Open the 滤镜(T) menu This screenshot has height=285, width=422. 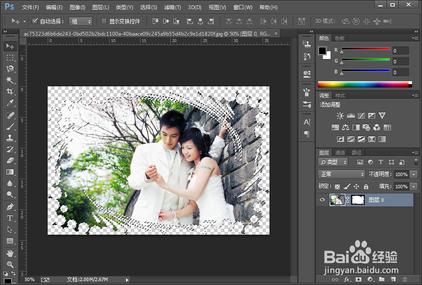coord(172,7)
